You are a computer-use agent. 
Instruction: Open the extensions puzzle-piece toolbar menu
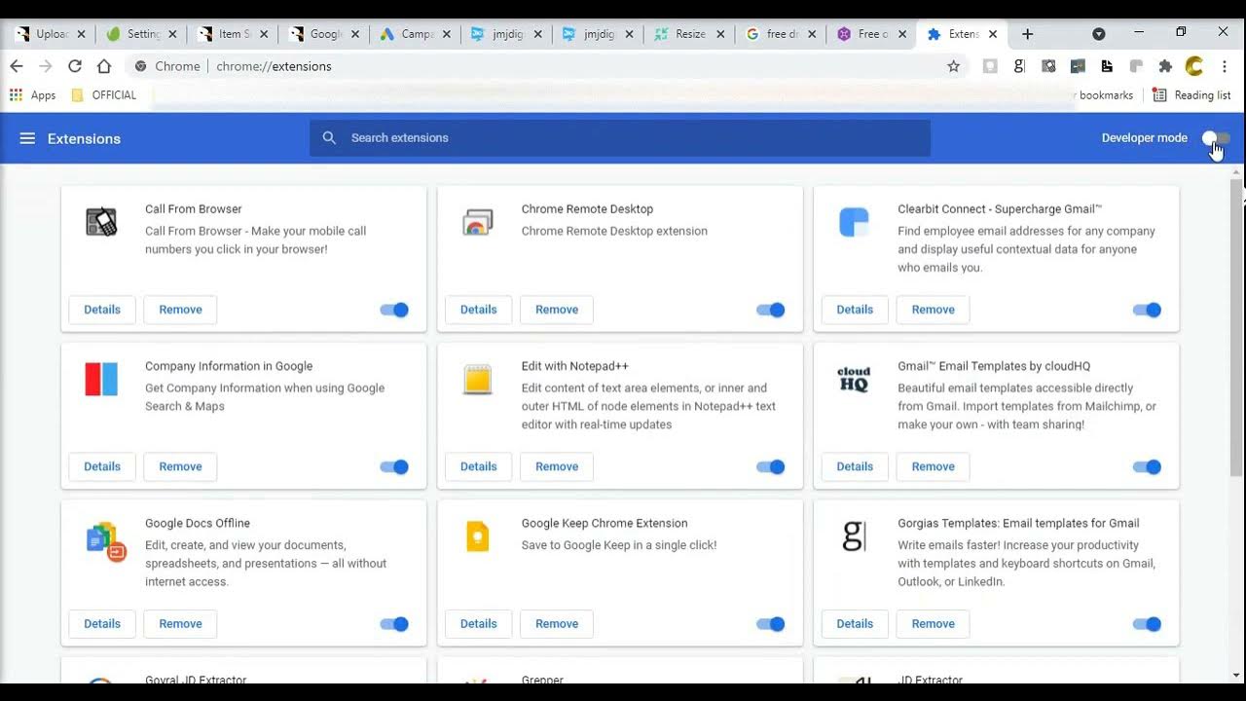pos(1165,66)
